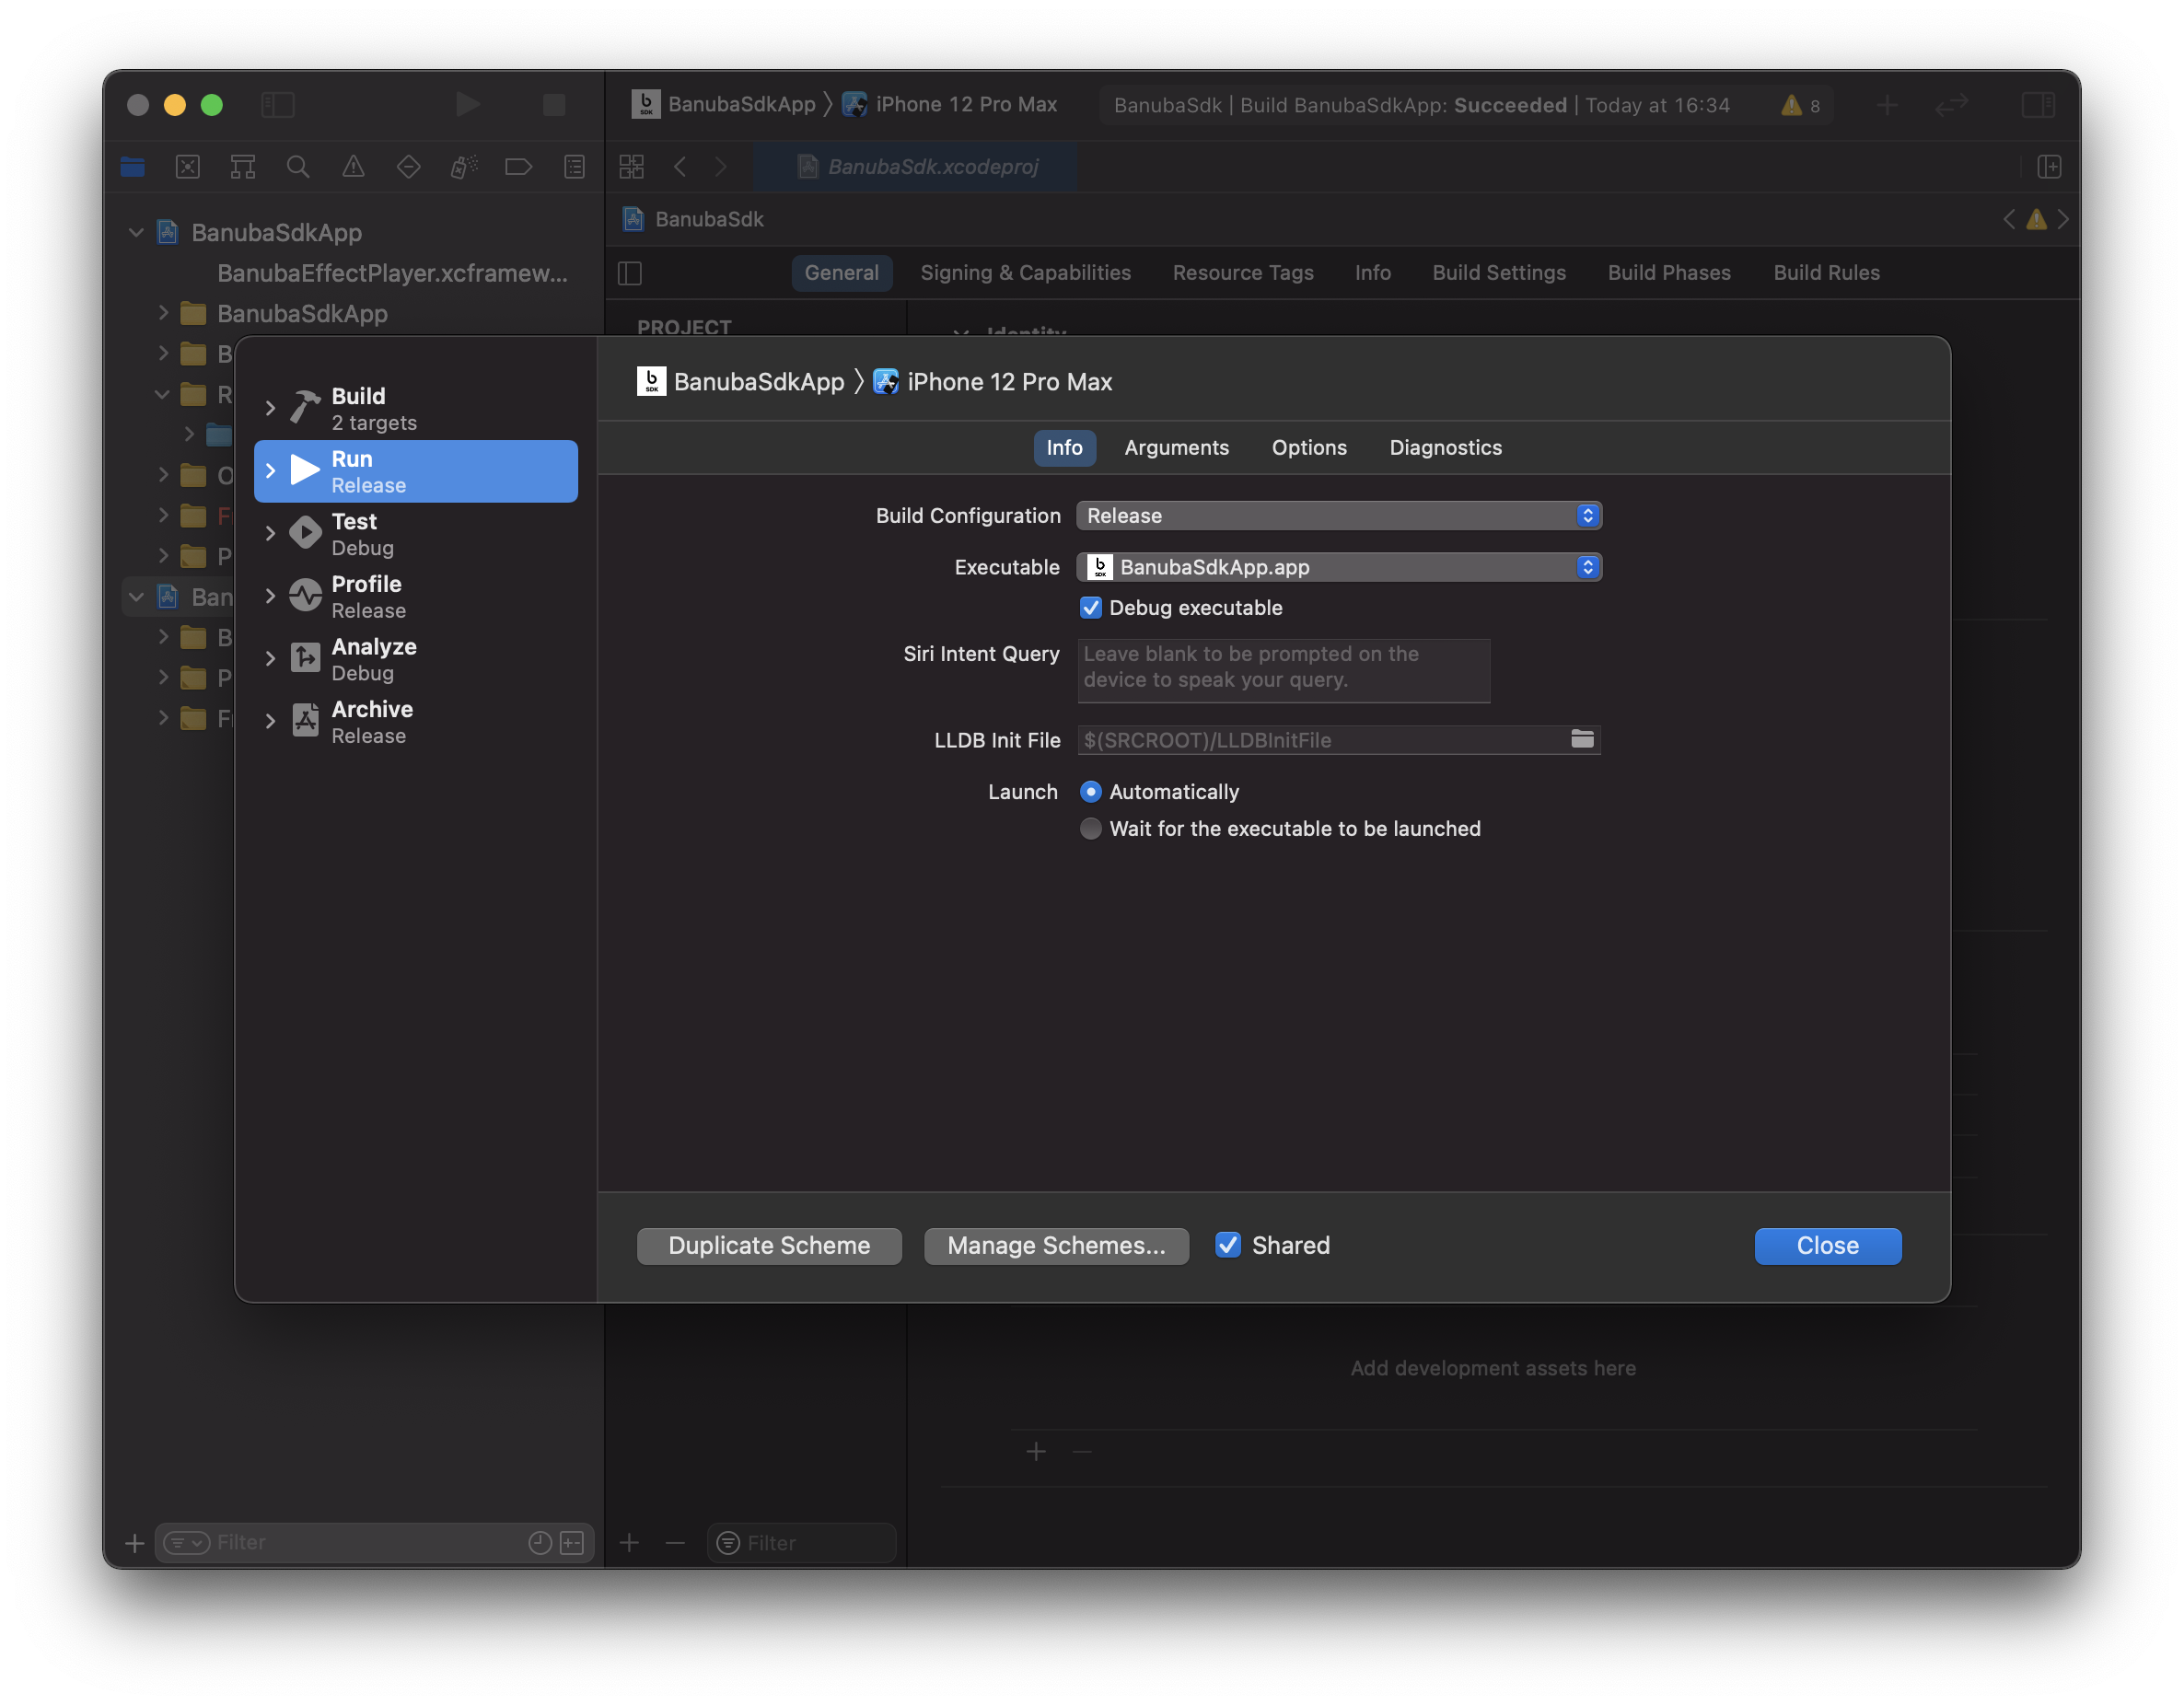Click the Duplicate Scheme button
The height and width of the screenshot is (1705, 2184).
pyautogui.click(x=769, y=1245)
